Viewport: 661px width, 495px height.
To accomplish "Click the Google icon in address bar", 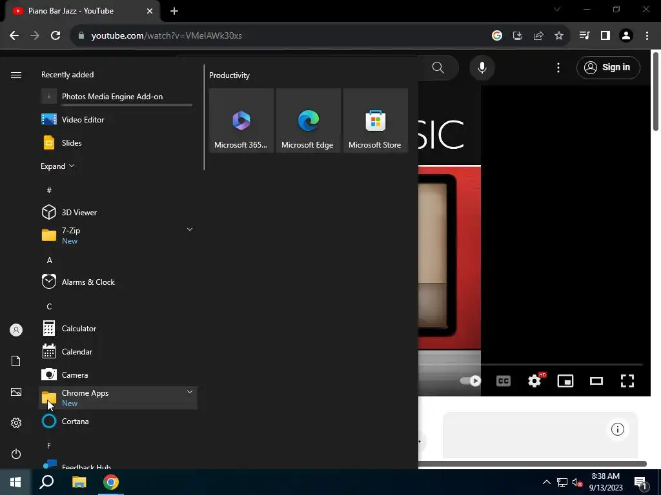I will tap(497, 35).
